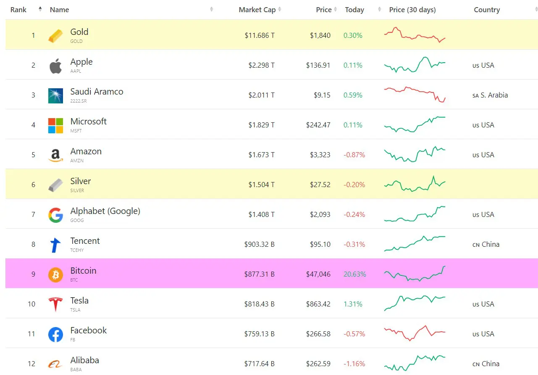Screen dimensions: 538x375
Task: Click Apple's USA country label
Action: click(x=483, y=65)
